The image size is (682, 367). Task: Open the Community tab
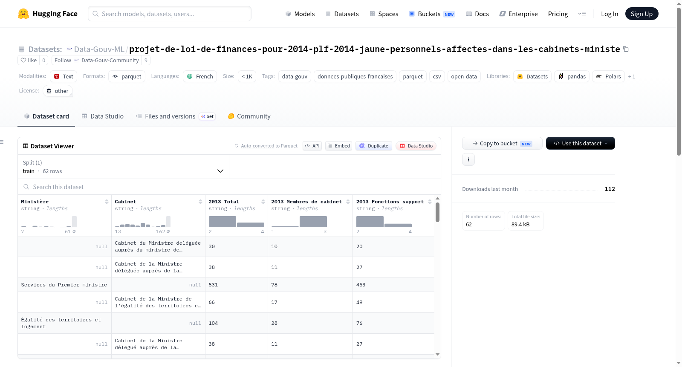(x=249, y=116)
